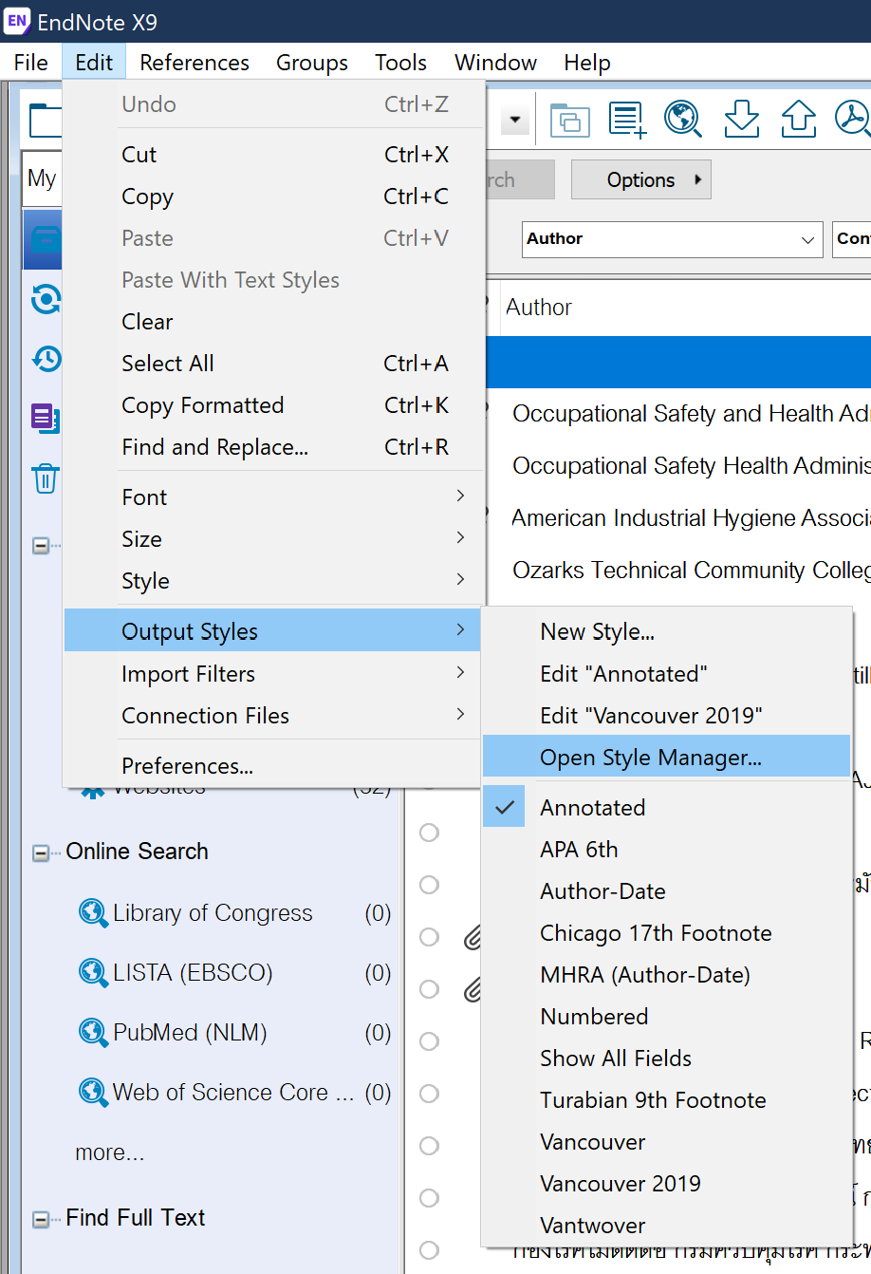Click the My Library tab in the sidebar
Image resolution: width=871 pixels, height=1274 pixels.
(x=42, y=178)
